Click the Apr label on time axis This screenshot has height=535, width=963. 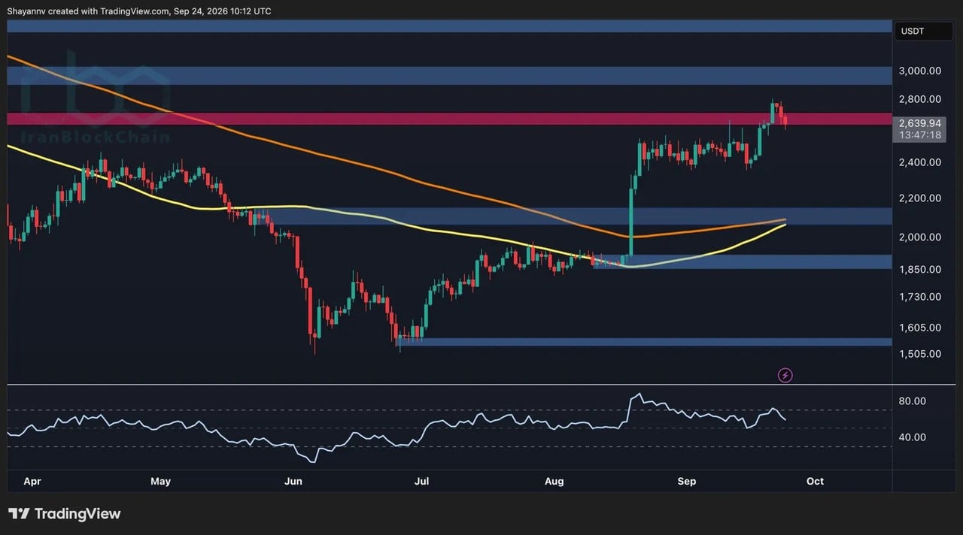click(33, 482)
